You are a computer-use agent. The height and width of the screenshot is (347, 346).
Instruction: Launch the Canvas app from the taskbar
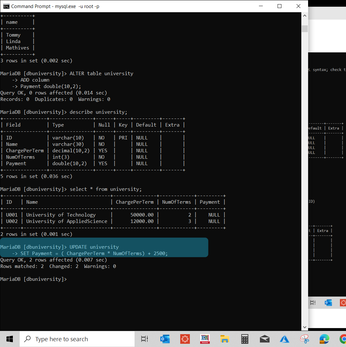[185, 339]
